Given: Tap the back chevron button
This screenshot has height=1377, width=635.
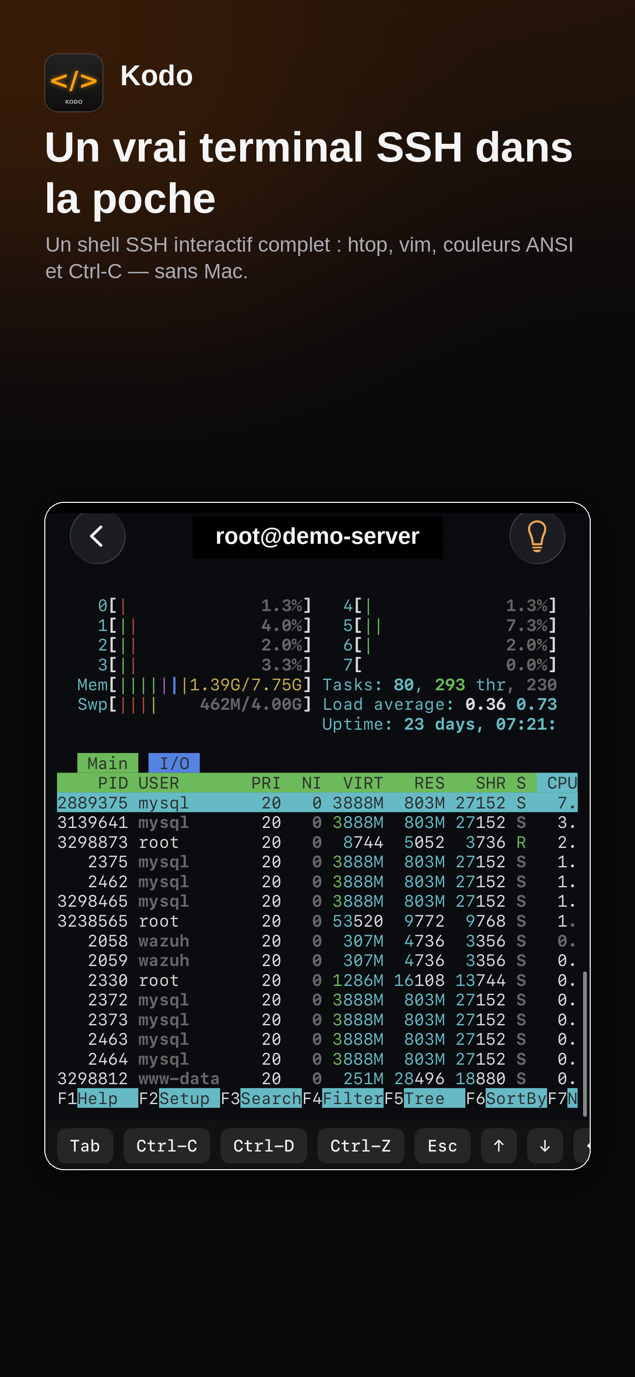Looking at the screenshot, I should point(97,536).
